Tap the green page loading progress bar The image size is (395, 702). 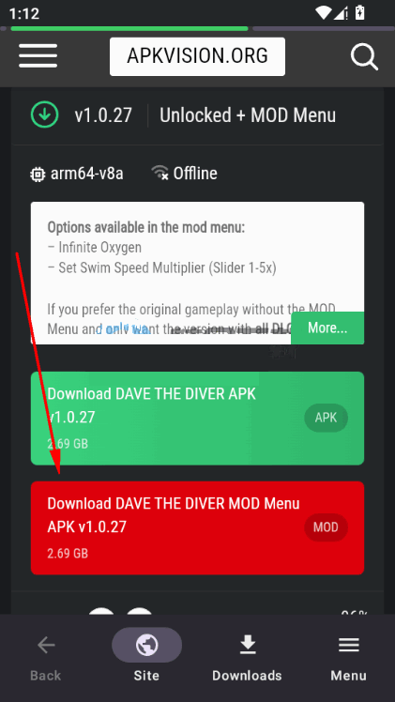(x=129, y=29)
